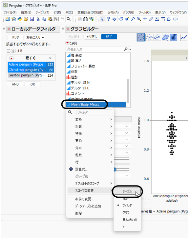Open the 分析(A) menu

(113, 12)
